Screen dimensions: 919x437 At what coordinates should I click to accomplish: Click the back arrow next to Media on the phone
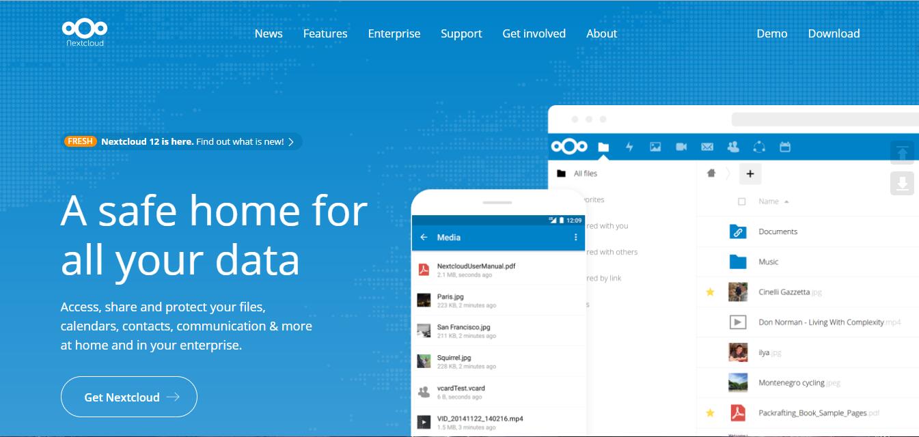pyautogui.click(x=424, y=237)
